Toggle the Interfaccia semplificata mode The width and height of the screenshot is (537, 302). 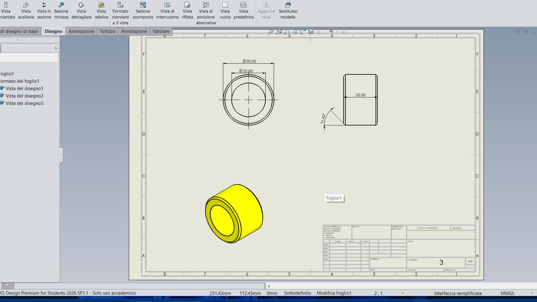point(458,293)
